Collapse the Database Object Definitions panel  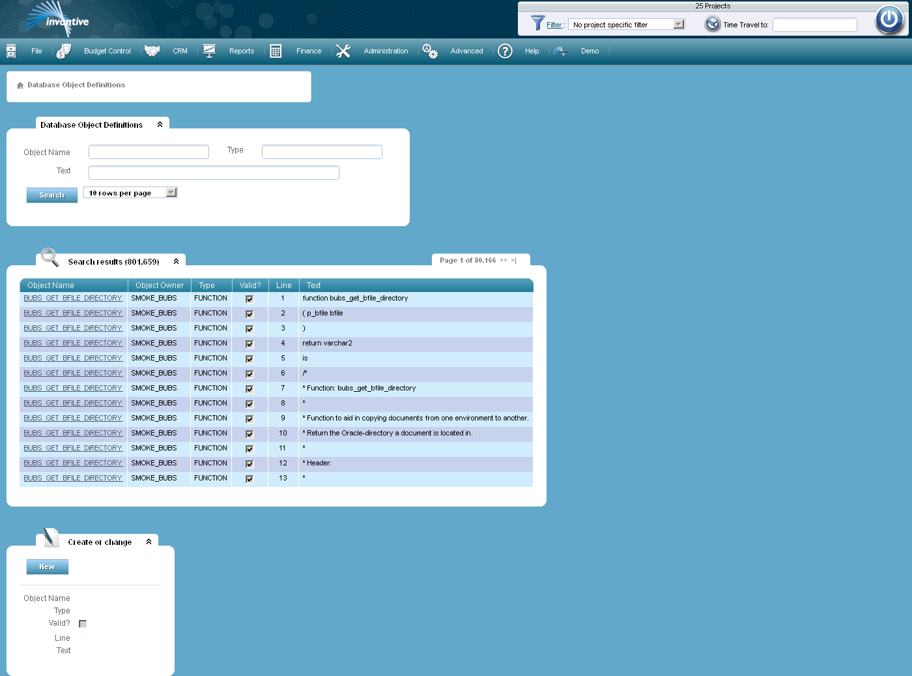160,124
